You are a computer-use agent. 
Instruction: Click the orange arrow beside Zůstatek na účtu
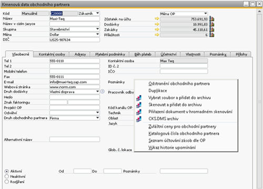click(x=157, y=18)
